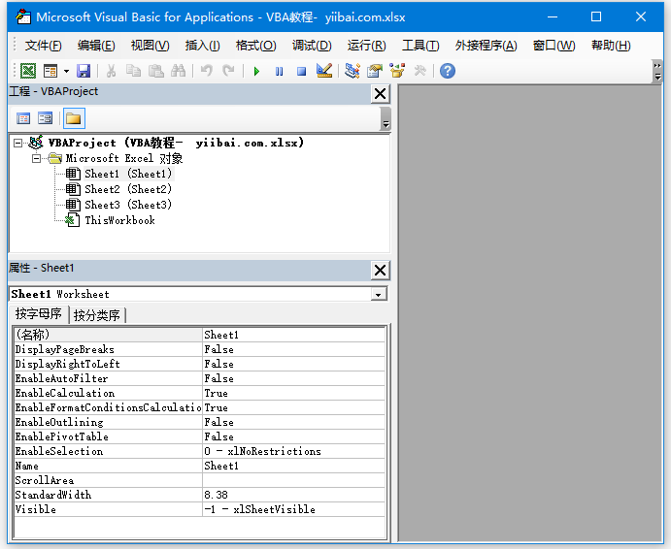Click the EnableAutoFilter value False

coord(293,378)
